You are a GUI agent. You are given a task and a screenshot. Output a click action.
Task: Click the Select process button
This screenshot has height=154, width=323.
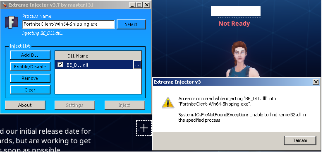tap(131, 24)
